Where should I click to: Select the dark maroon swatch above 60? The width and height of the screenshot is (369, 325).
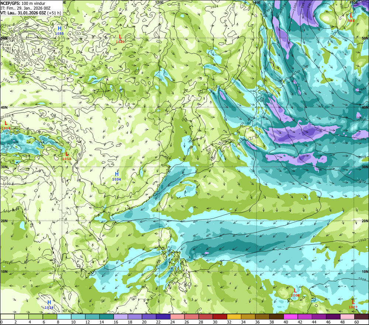point(361,316)
